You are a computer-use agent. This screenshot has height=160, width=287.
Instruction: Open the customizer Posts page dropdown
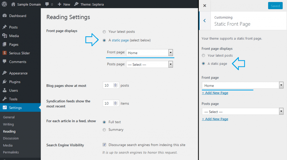243,111
